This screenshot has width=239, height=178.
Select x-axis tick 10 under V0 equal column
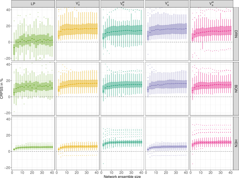pos(67,173)
